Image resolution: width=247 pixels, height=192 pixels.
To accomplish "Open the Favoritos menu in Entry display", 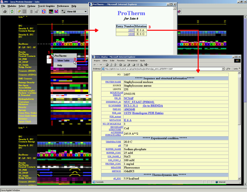I will [121, 61].
